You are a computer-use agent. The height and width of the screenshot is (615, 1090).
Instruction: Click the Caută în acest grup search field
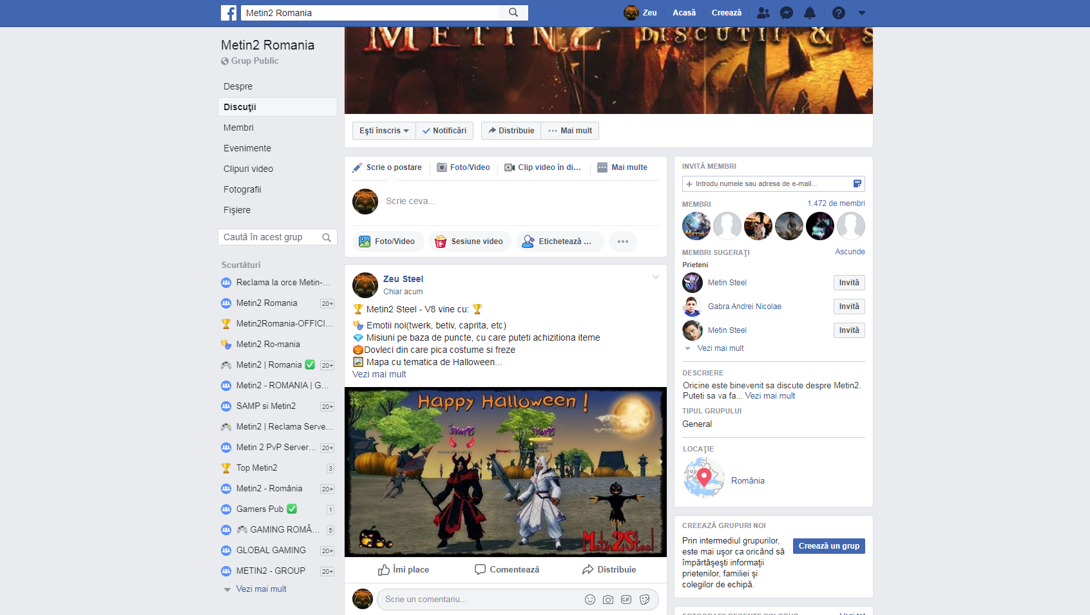[269, 237]
